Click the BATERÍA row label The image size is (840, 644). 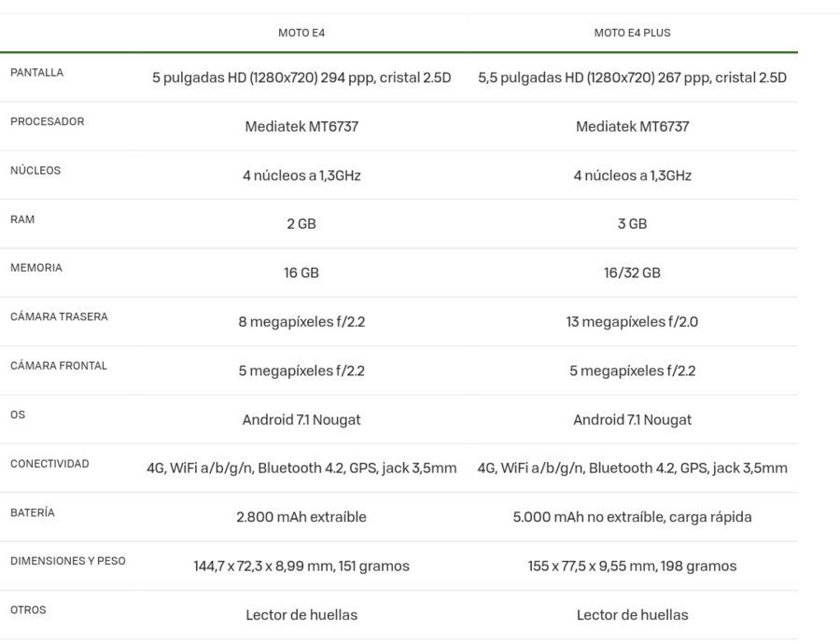pyautogui.click(x=32, y=512)
